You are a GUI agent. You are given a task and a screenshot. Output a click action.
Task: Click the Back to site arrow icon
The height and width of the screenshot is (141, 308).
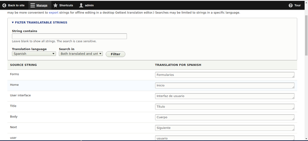click(x=4, y=5)
